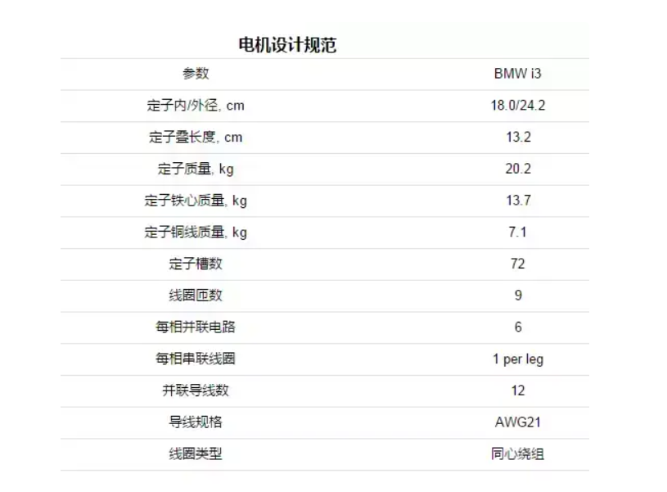Select the 线圈匝数 row label

tap(196, 296)
